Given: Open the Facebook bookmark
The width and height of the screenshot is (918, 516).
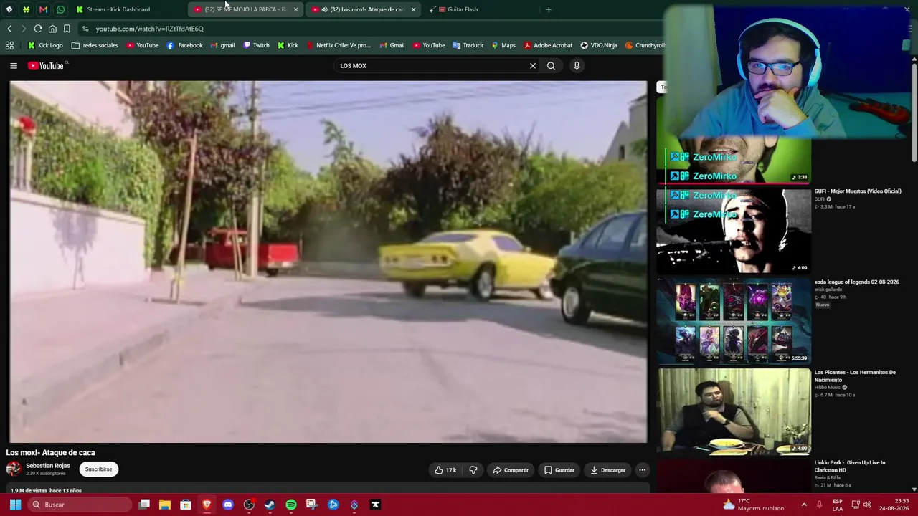Looking at the screenshot, I should (x=184, y=45).
